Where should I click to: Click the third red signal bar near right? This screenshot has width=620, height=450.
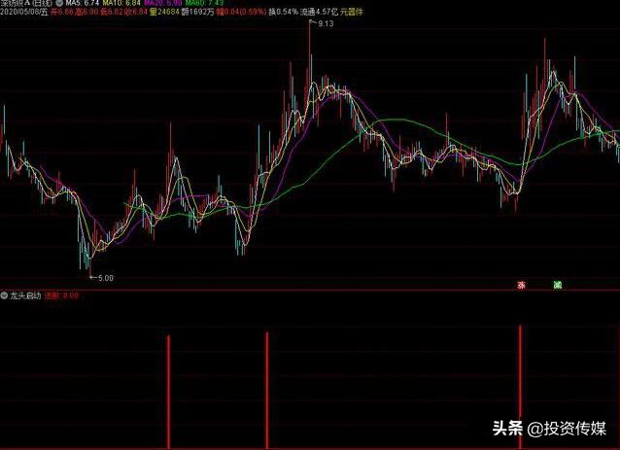coord(520,387)
